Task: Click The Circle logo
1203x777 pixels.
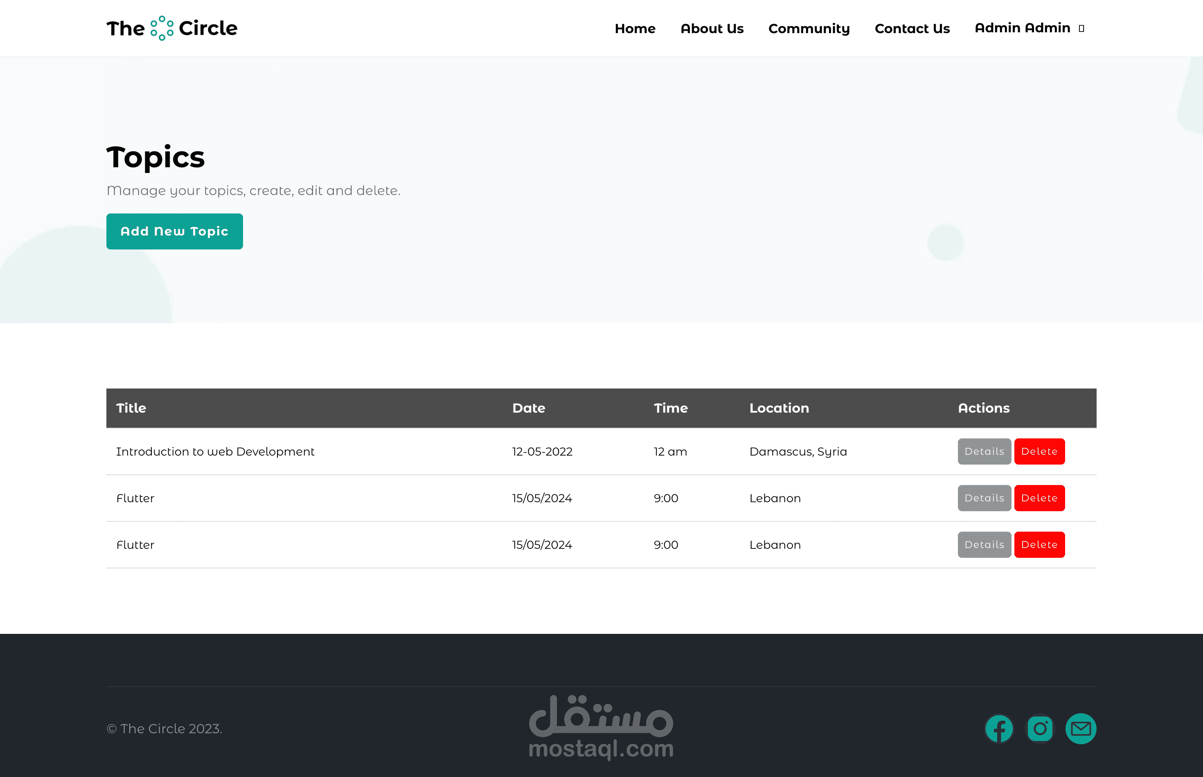Action: pyautogui.click(x=171, y=28)
